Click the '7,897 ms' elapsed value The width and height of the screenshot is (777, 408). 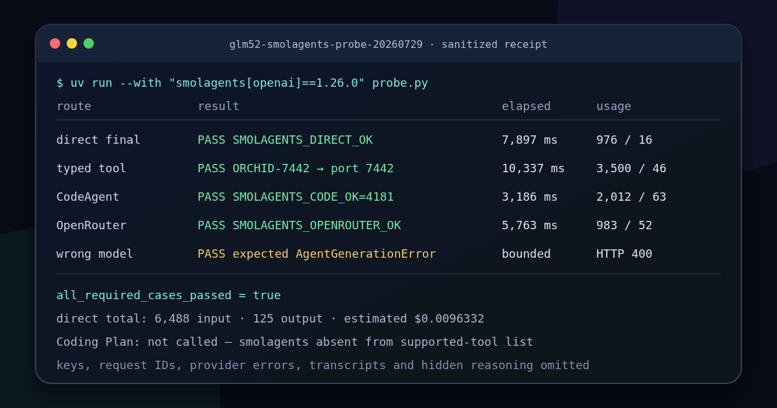tap(530, 140)
